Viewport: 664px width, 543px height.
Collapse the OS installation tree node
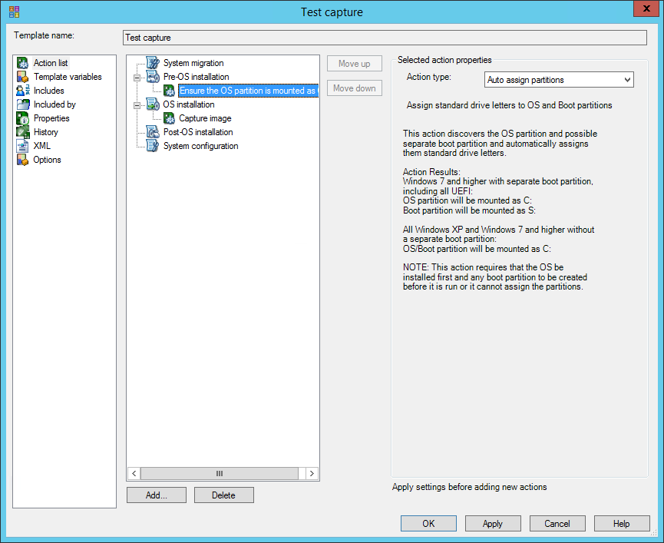(137, 104)
